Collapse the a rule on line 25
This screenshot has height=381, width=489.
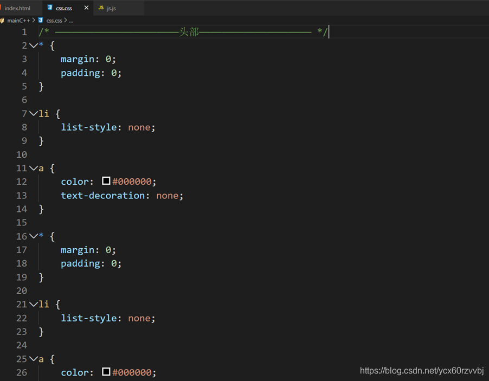34,359
